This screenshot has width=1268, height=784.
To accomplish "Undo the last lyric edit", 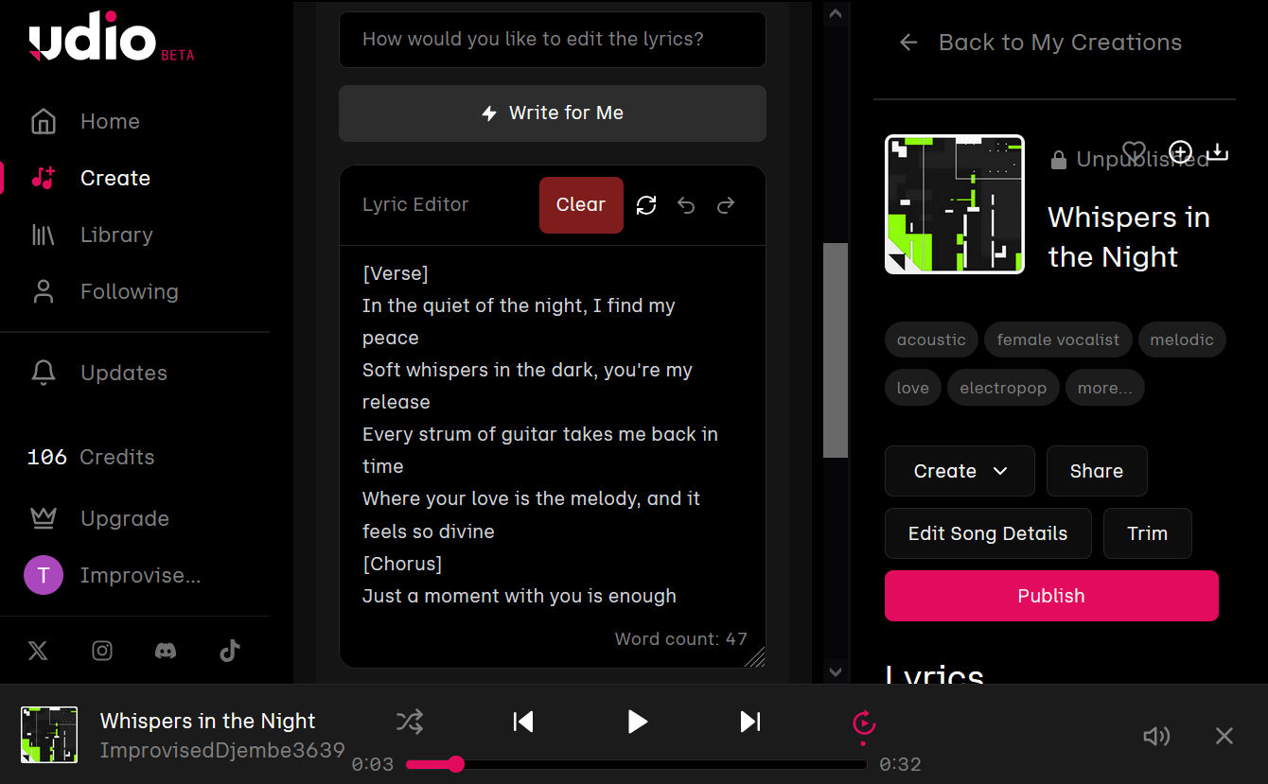I will [686, 205].
